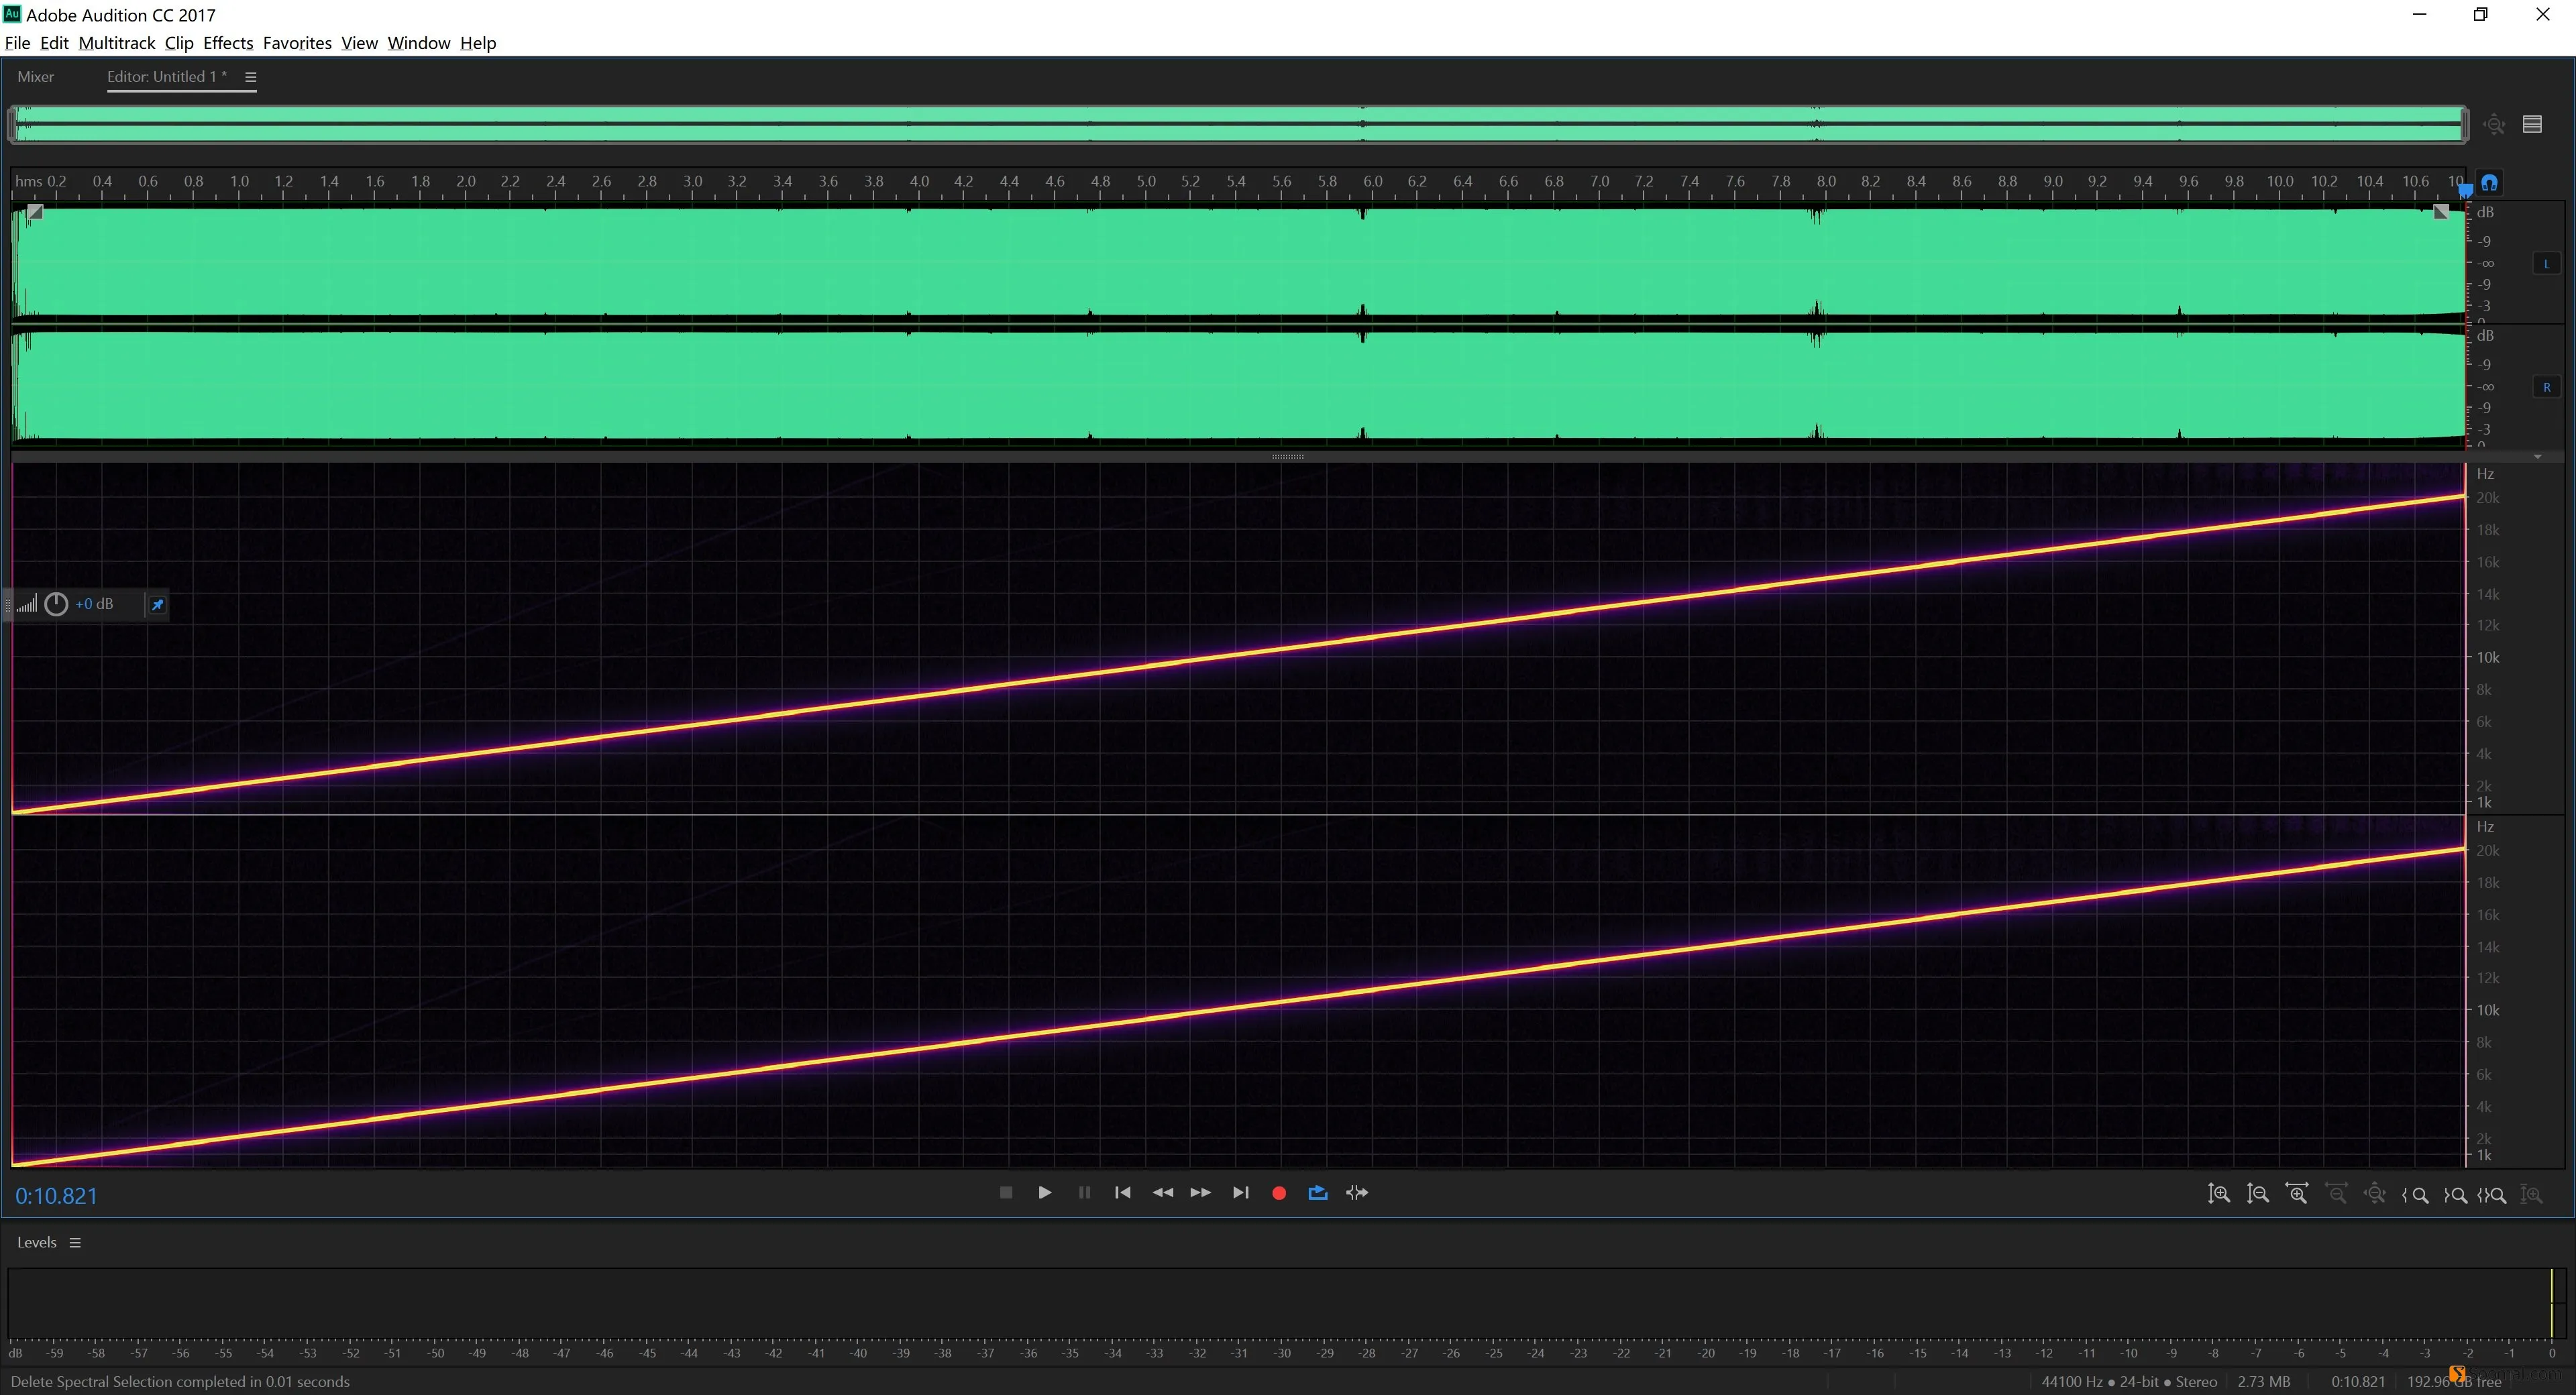Switch to the Mixer tab

click(x=36, y=77)
